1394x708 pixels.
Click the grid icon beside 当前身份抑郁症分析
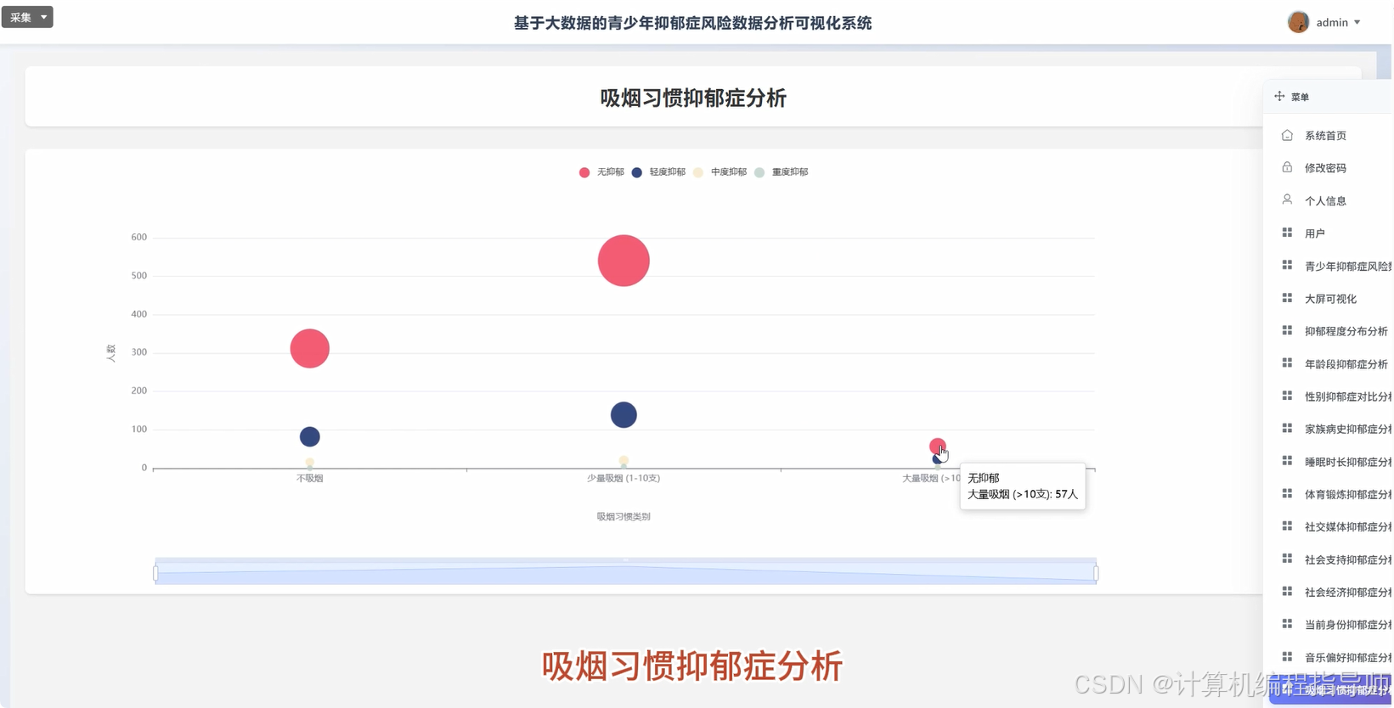(1287, 624)
